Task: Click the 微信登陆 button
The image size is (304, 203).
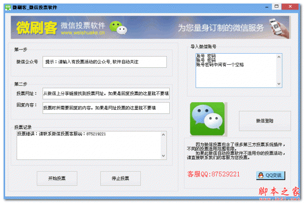Action: pyautogui.click(x=265, y=121)
